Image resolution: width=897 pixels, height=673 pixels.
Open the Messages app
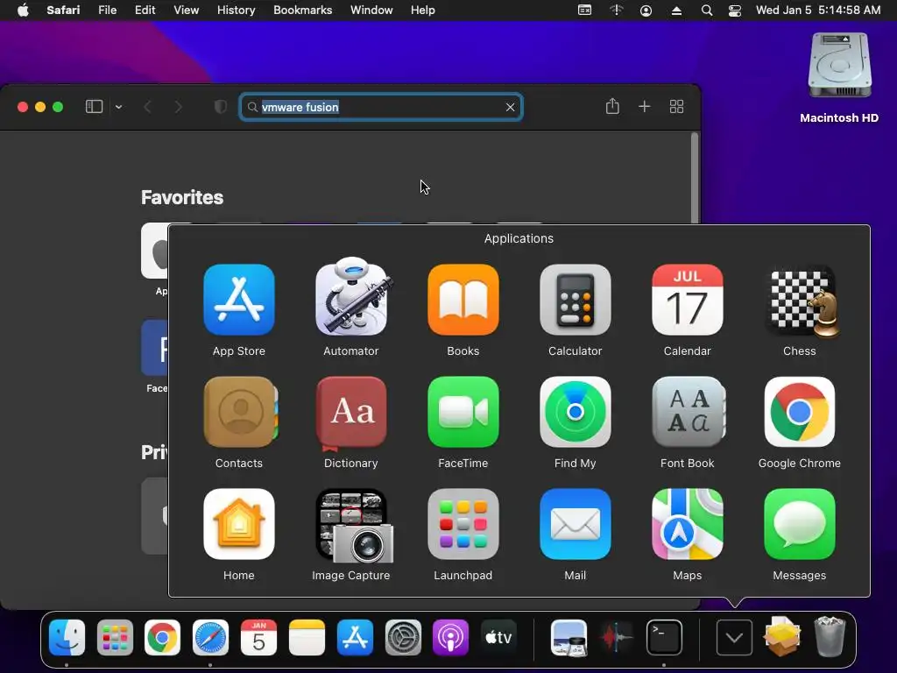coord(799,524)
